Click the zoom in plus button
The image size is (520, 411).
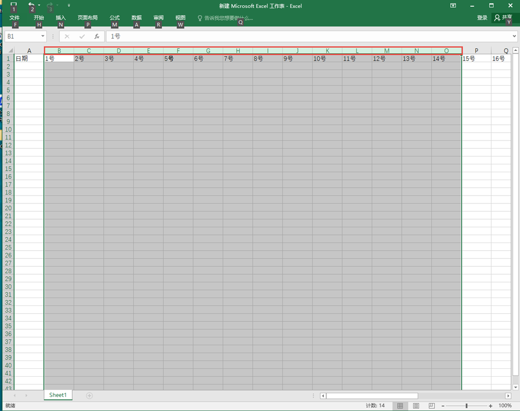(x=490, y=406)
